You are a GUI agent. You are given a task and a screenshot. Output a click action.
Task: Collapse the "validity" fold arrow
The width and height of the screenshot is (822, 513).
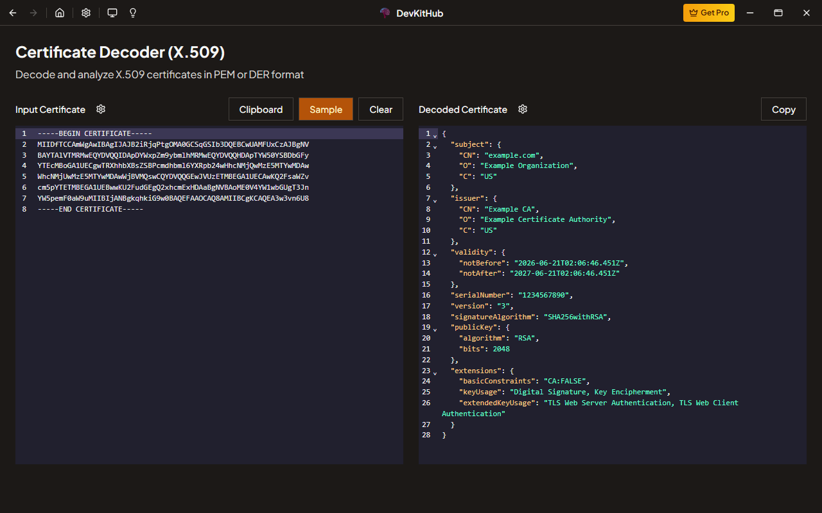pyautogui.click(x=435, y=253)
